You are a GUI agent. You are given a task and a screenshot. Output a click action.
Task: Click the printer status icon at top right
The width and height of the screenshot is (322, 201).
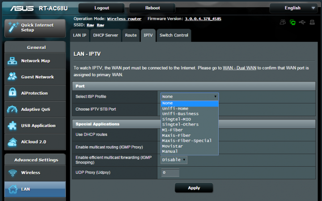tap(312, 22)
